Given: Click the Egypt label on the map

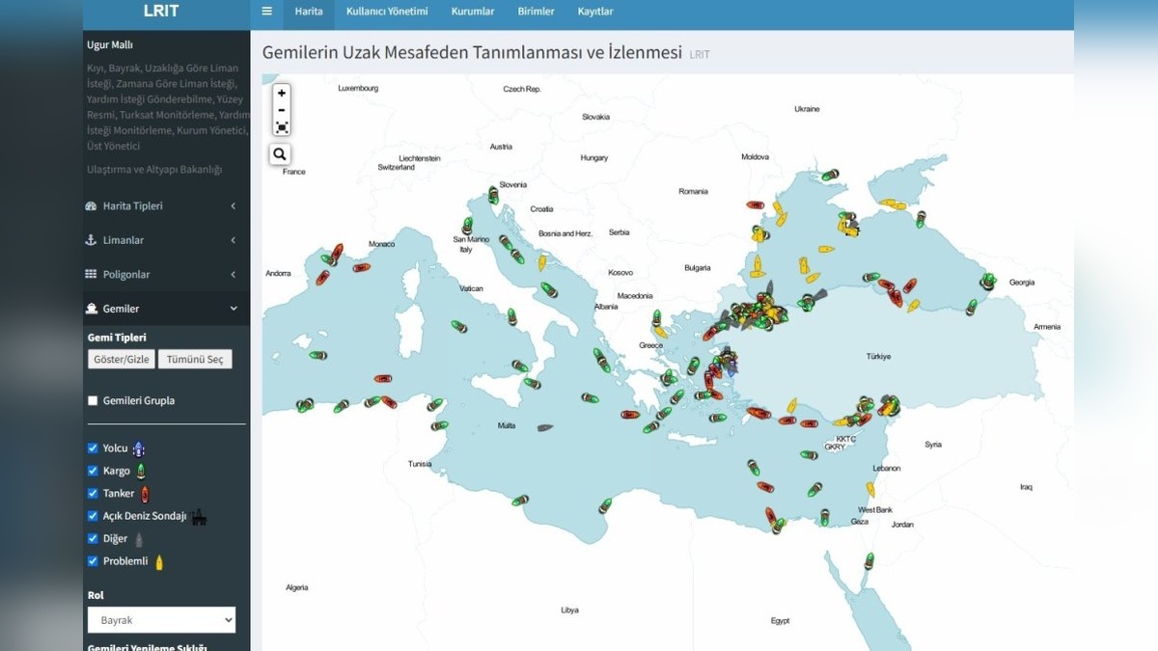Looking at the screenshot, I should (x=780, y=621).
